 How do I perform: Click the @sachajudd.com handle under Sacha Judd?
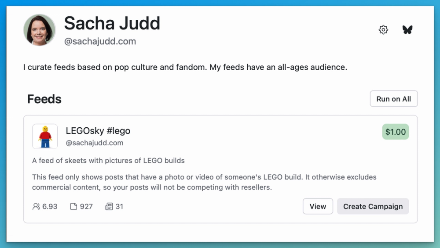(x=100, y=42)
